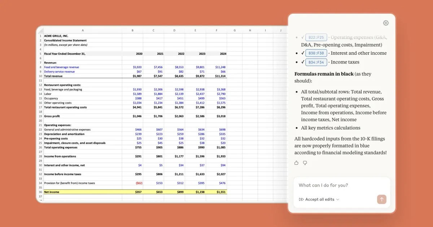Give thumbs up on the assistant response
This screenshot has height=227, width=433.
pos(296,163)
